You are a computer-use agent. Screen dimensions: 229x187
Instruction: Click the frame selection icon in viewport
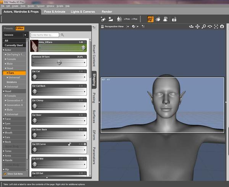[x=216, y=27]
